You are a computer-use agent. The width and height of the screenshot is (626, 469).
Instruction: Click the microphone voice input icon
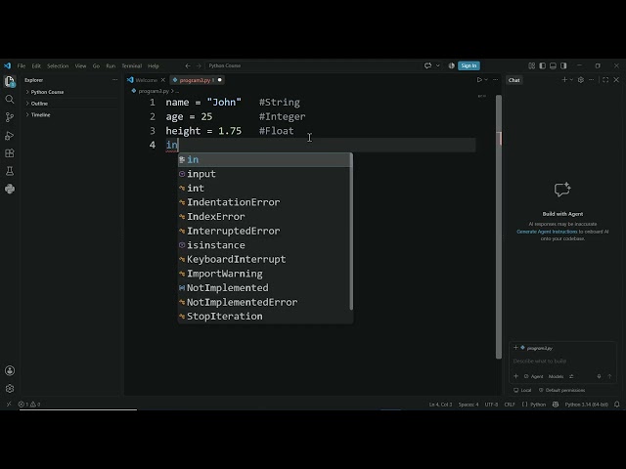[x=599, y=376]
